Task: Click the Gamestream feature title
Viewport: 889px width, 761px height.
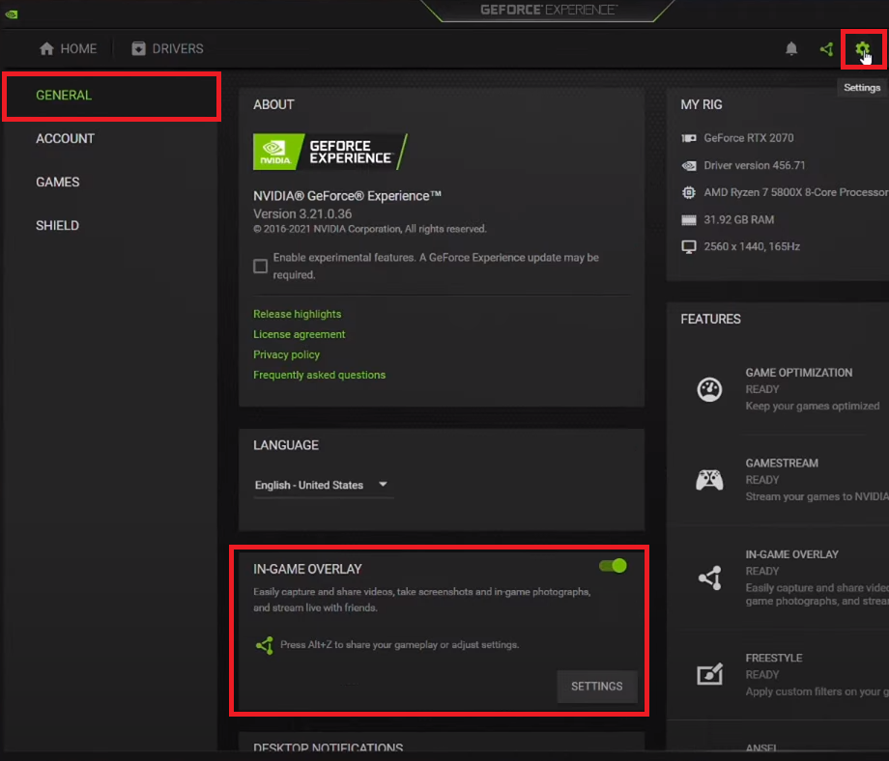Action: click(x=782, y=464)
